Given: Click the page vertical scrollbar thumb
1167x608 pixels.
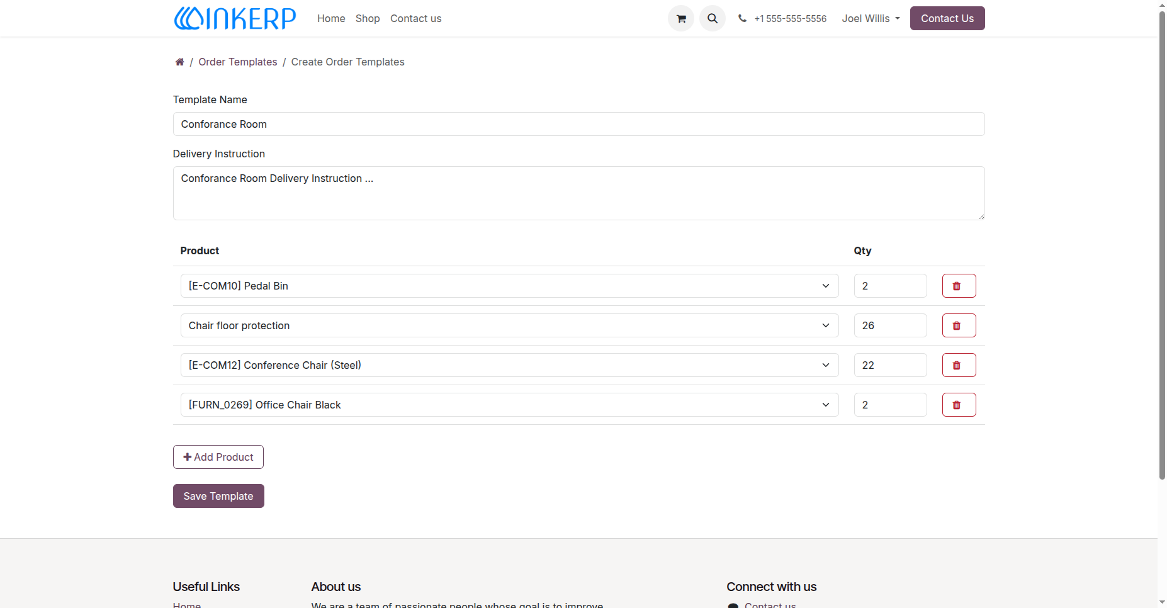Looking at the screenshot, I should 1162,244.
